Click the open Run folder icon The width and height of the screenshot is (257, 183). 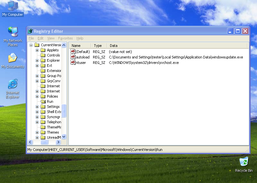pos(43,101)
